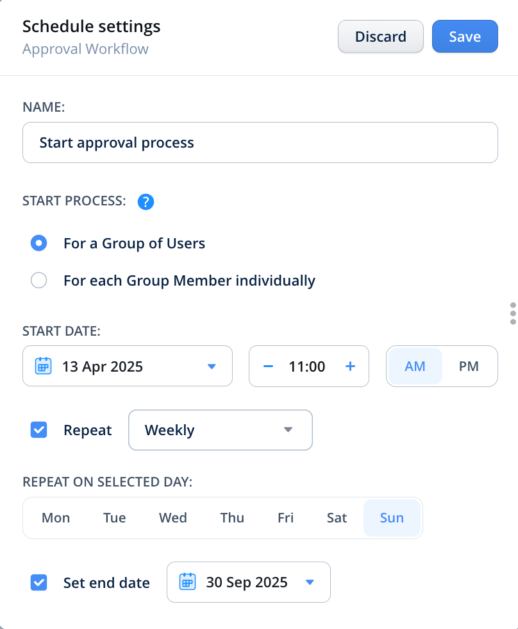Click the three vertical dots handle
Screen dimensions: 518x629
(x=512, y=313)
